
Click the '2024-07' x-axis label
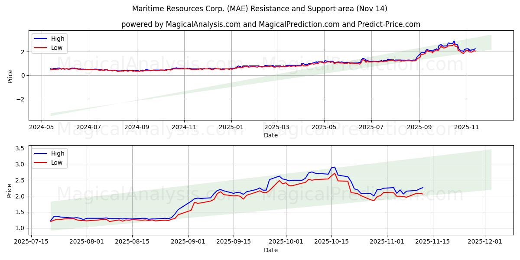(88, 128)
